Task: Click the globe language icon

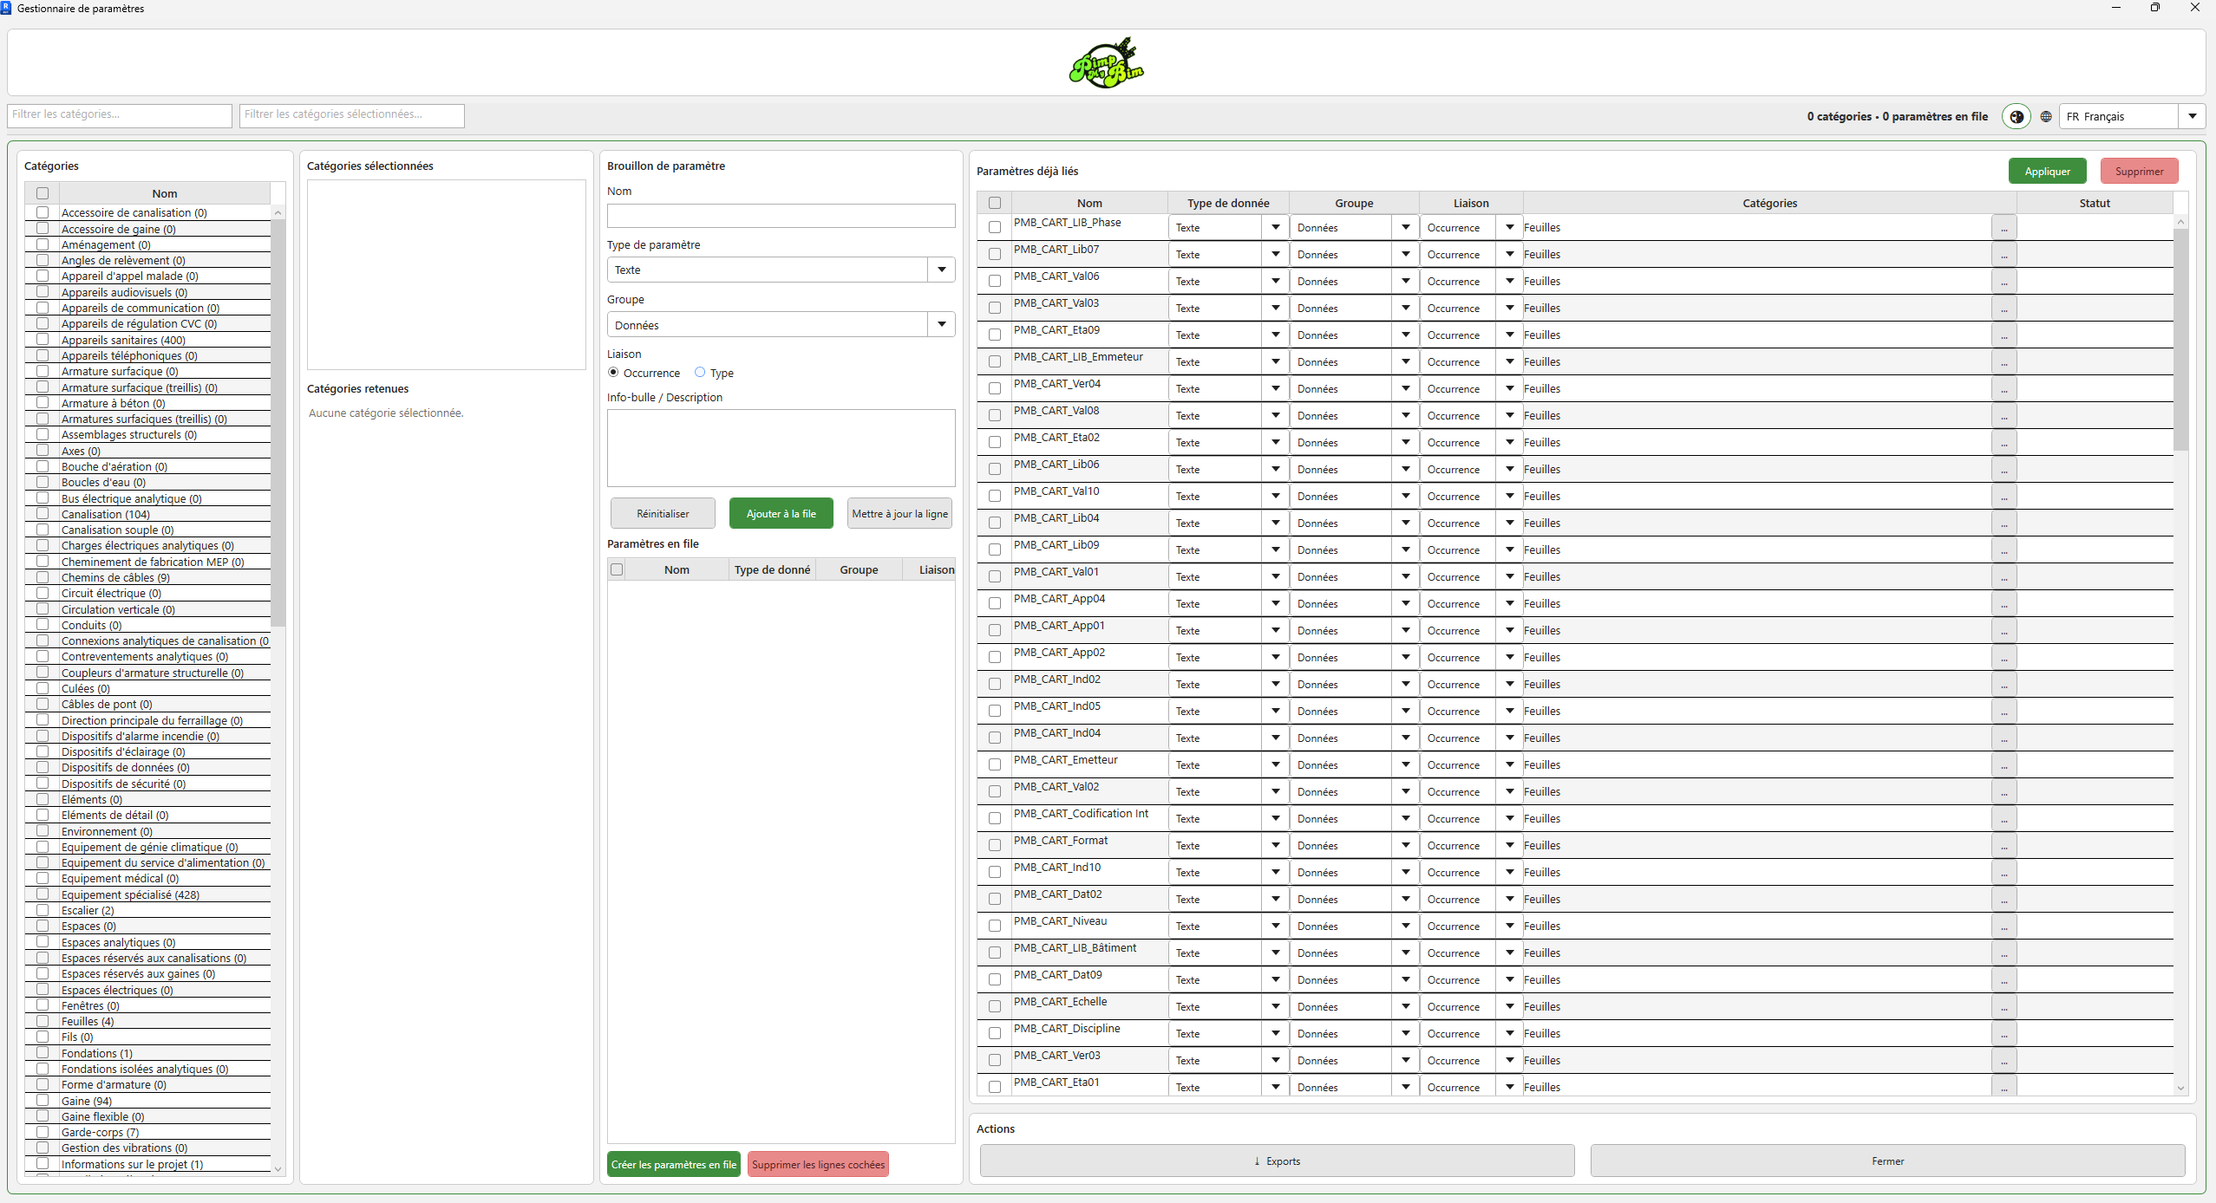Action: click(x=2046, y=116)
